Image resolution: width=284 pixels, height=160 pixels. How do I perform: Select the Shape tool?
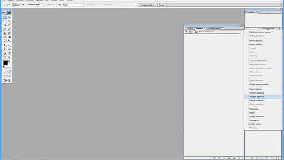coord(9,49)
